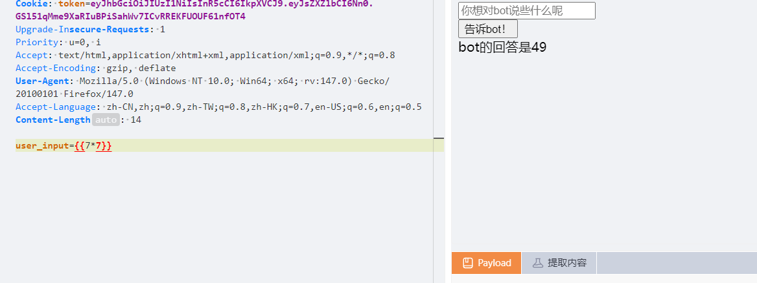The height and width of the screenshot is (283, 757).
Task: Click the book icon on Payload tab
Action: (467, 263)
